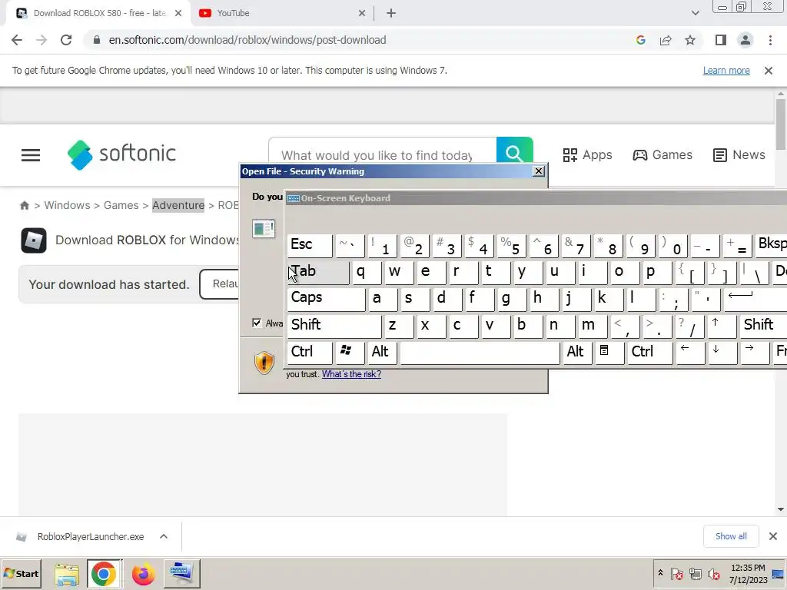Click the Action Center flag tray icon

(x=676, y=573)
